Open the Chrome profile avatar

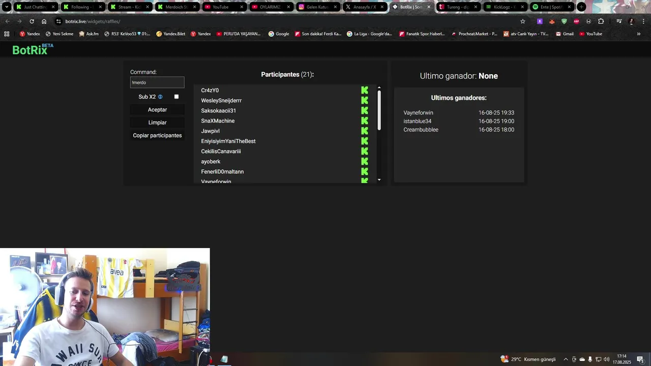point(631,21)
